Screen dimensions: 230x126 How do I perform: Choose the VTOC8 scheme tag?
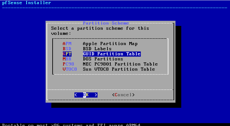tap(70, 69)
